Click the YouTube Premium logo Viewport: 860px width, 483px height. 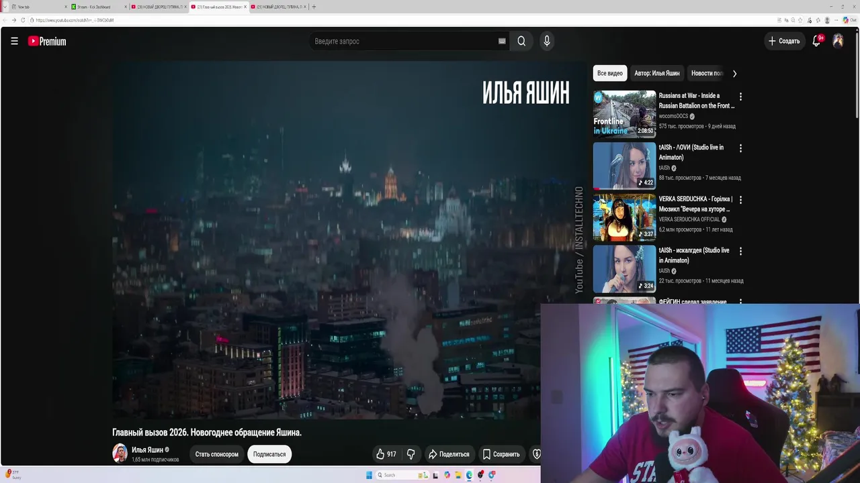(47, 41)
